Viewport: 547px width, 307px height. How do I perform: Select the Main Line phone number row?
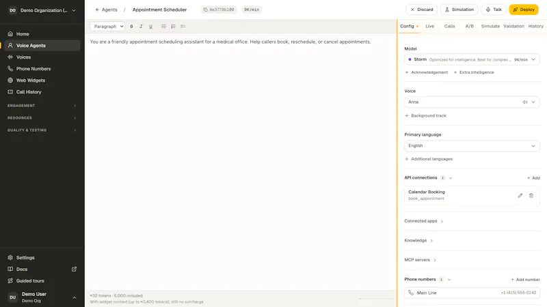(x=472, y=293)
